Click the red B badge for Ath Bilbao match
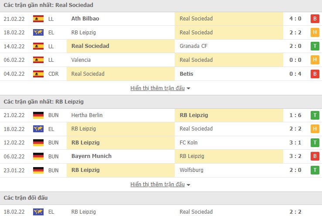This screenshot has width=322, height=218. [315, 19]
